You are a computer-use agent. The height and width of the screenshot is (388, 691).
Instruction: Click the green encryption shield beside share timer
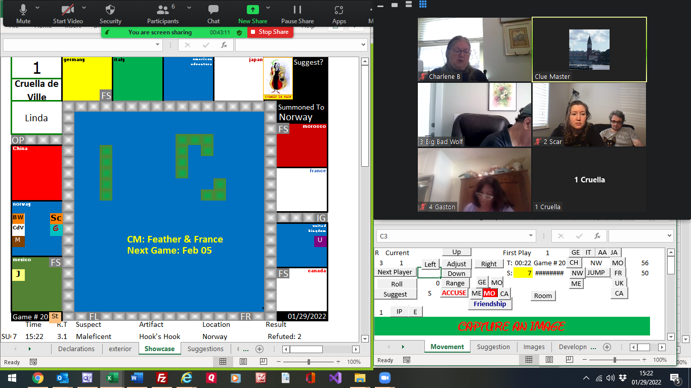pyautogui.click(x=239, y=32)
